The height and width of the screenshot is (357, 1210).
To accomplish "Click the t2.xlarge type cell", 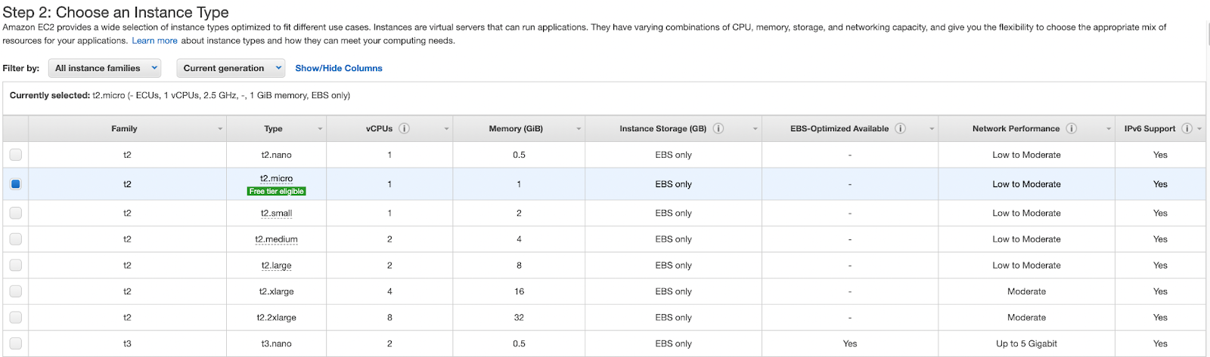I will (276, 291).
